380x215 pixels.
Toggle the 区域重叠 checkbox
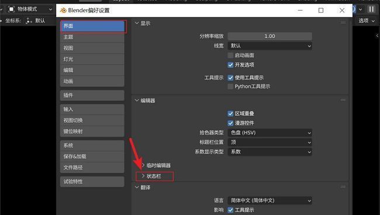pos(230,113)
